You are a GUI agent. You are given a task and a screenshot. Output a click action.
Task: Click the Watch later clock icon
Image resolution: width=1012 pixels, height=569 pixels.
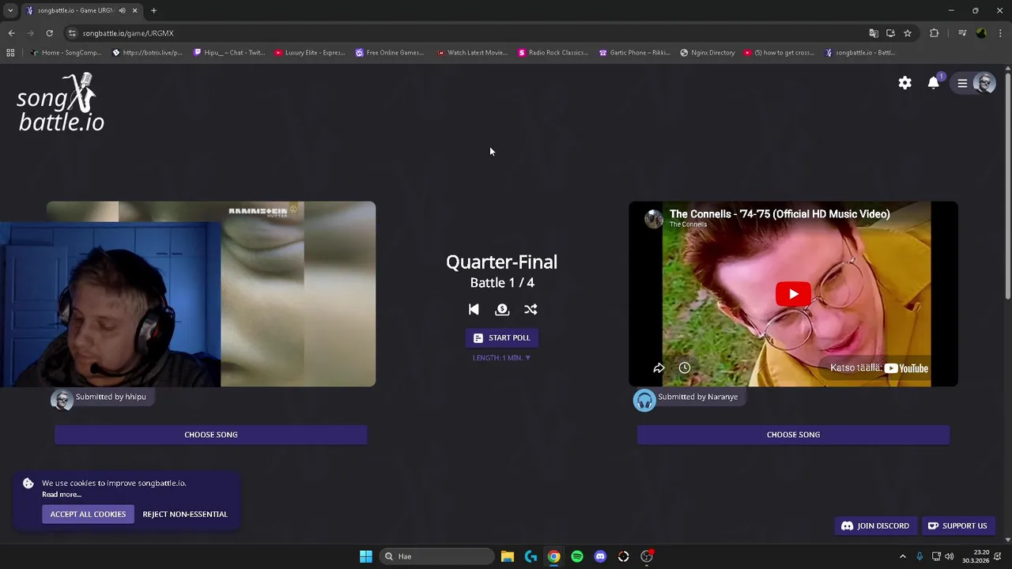click(685, 368)
